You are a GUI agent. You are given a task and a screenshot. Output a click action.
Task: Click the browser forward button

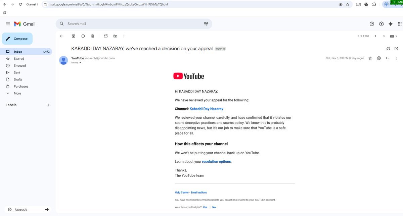click(x=12, y=4)
